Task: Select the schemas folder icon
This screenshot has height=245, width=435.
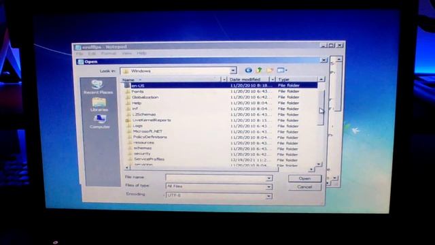Action: (x=130, y=148)
